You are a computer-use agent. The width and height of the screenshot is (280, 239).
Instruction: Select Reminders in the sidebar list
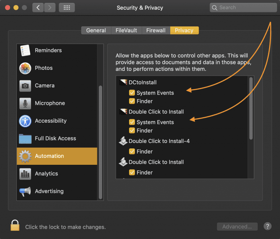[x=57, y=51]
